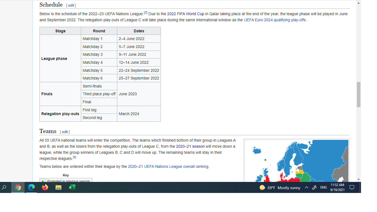Open 2020–21 UEFA Nations League overall ranking link
377x212 pixels.
pyautogui.click(x=168, y=166)
